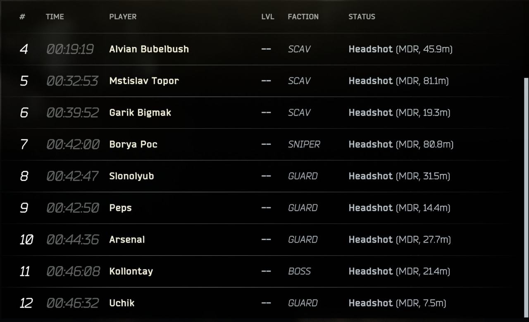Select player name Mstislav Topor
Screen dimensions: 529x322
(144, 81)
